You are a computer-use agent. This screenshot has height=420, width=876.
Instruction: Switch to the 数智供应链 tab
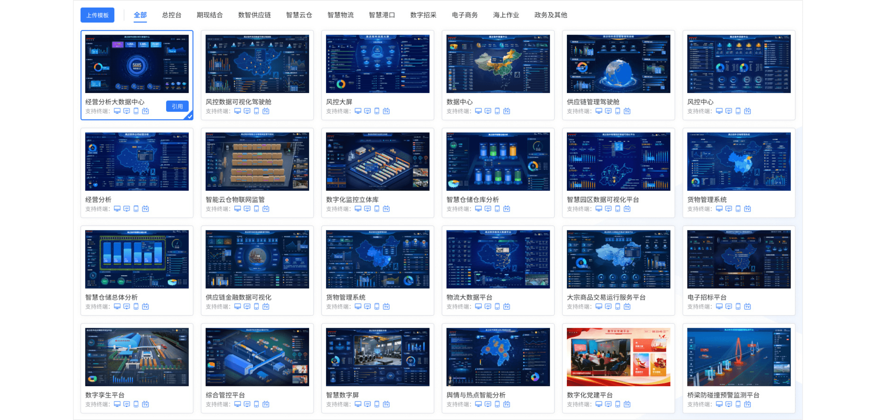254,15
